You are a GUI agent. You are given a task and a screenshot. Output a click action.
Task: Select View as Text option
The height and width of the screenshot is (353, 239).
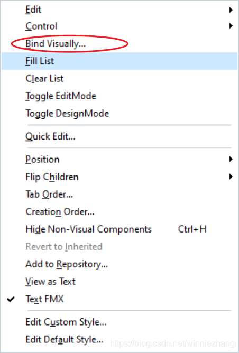(119, 282)
